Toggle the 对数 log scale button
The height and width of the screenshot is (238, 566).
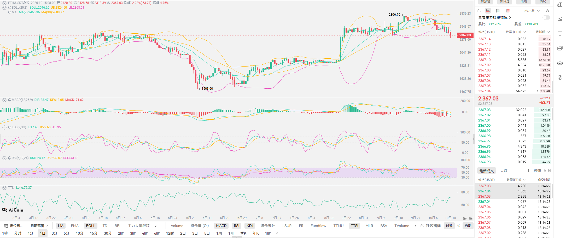click(x=449, y=226)
